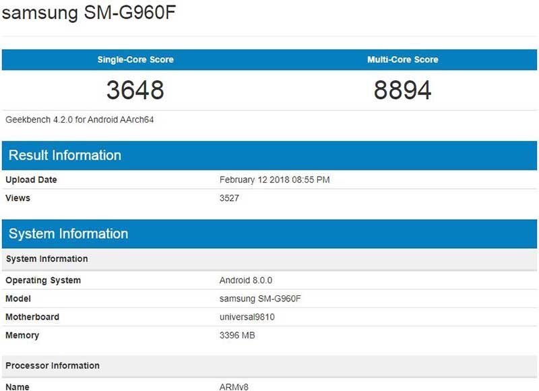This screenshot has height=391, width=539.
Task: Click the single-core score value 3648
Action: coord(135,90)
